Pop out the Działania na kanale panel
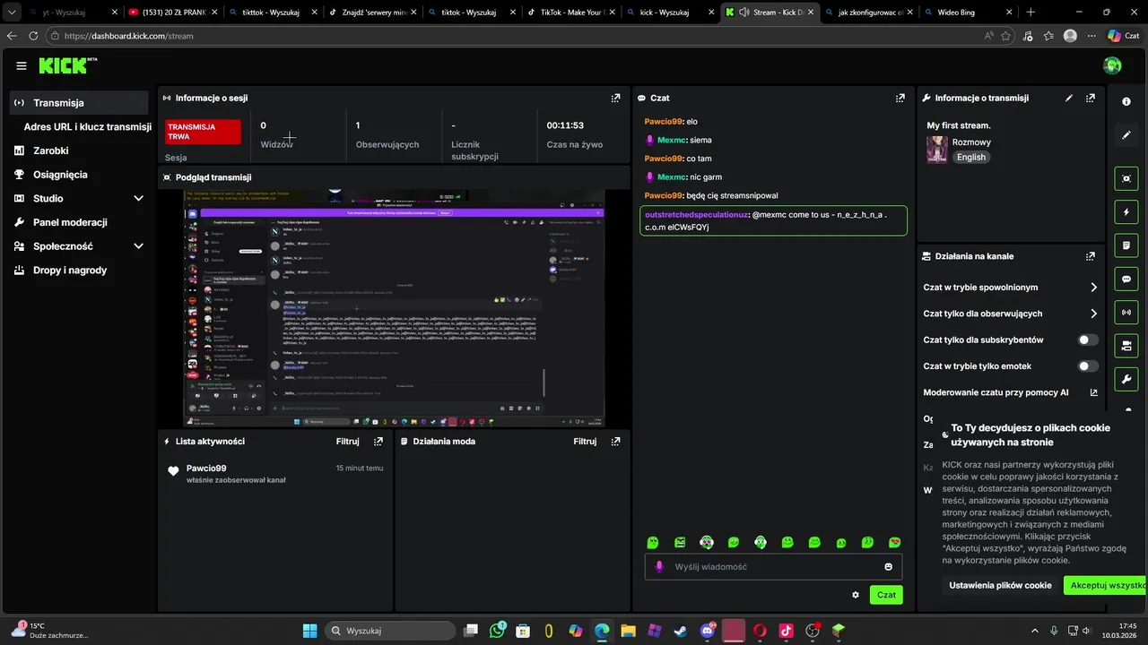 coord(1091,256)
